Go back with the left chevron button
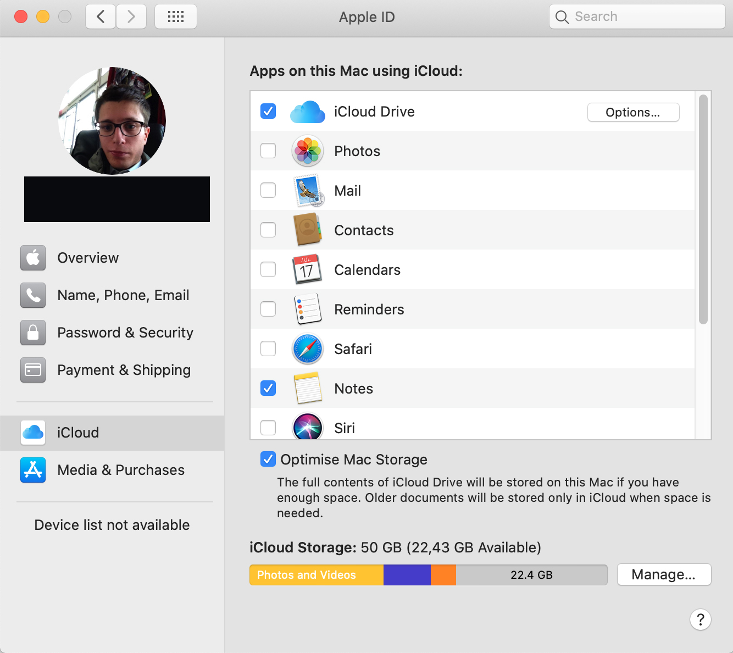Screen dimensions: 733x653 (x=101, y=16)
